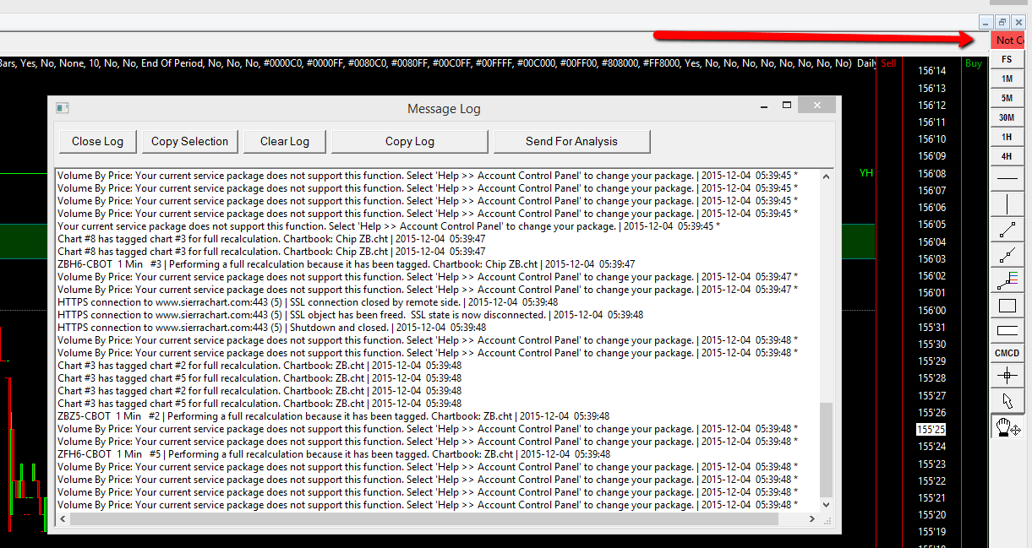The width and height of the screenshot is (1032, 548).
Task: Select the 'ZBH6-CBOT 1 Min #3' log line
Action: 347,264
